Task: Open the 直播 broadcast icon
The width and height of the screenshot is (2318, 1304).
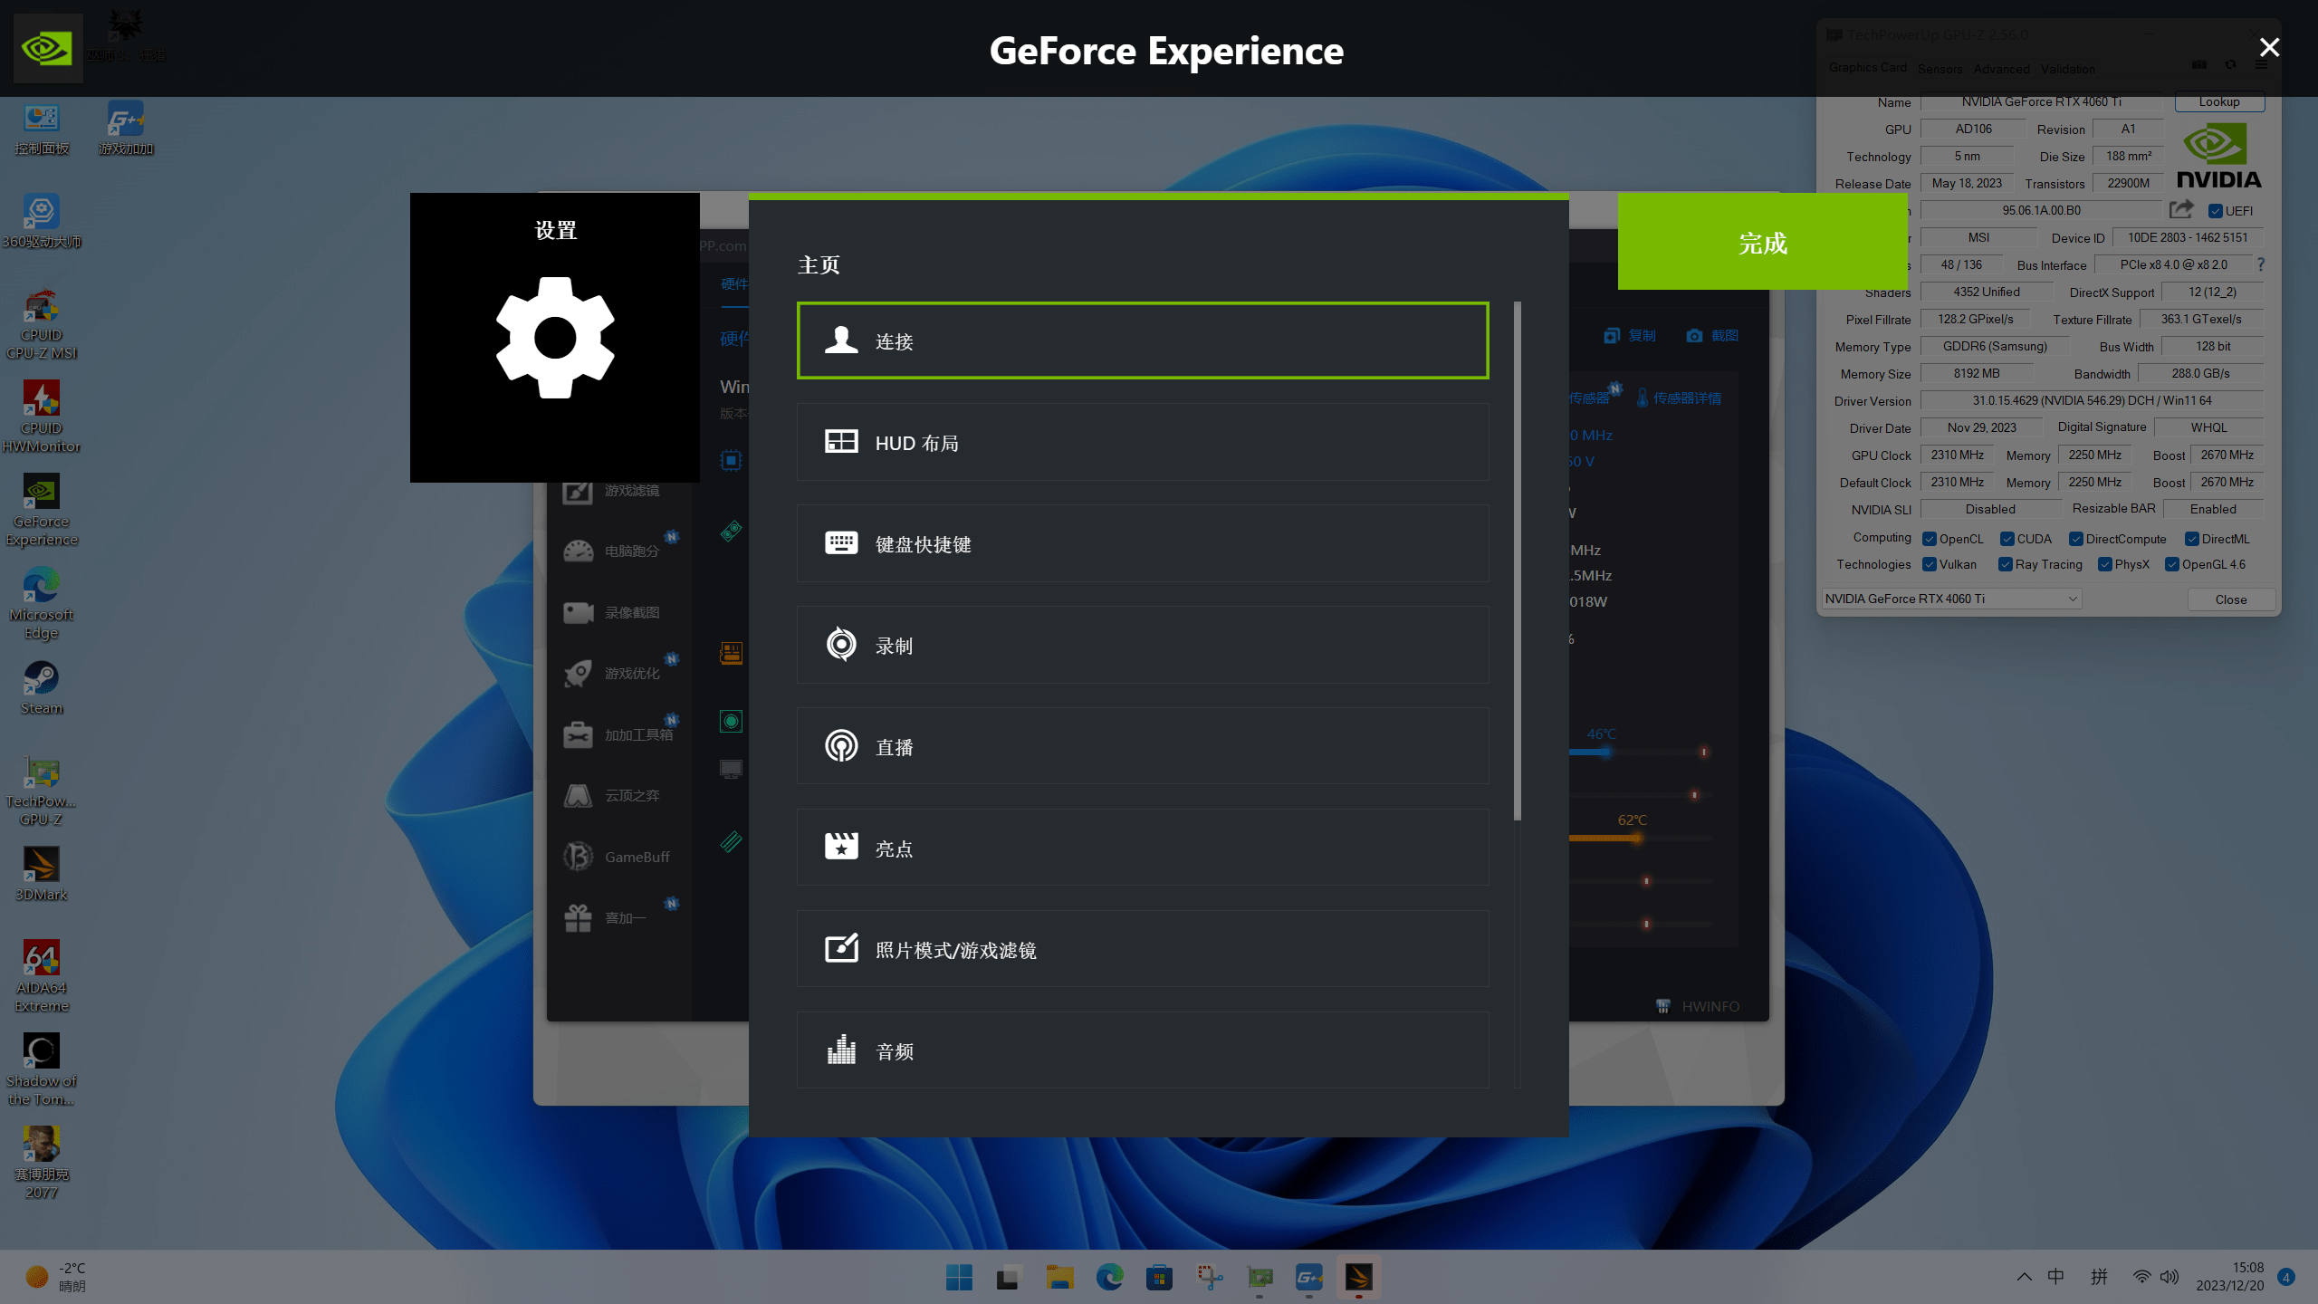Action: click(841, 746)
